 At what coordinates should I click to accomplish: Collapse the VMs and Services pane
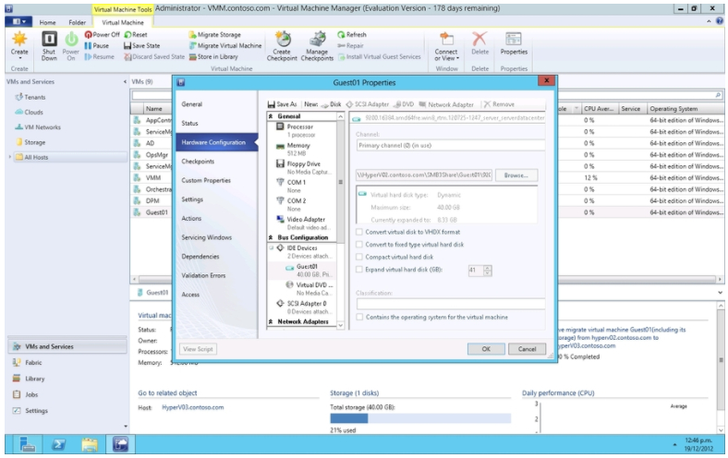[125, 81]
